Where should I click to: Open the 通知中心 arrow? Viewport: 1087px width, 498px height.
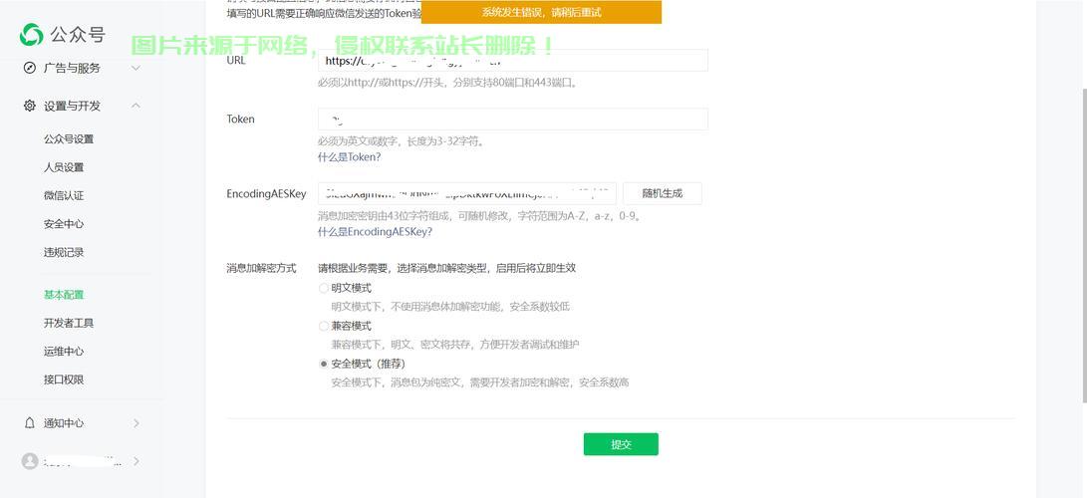point(136,423)
